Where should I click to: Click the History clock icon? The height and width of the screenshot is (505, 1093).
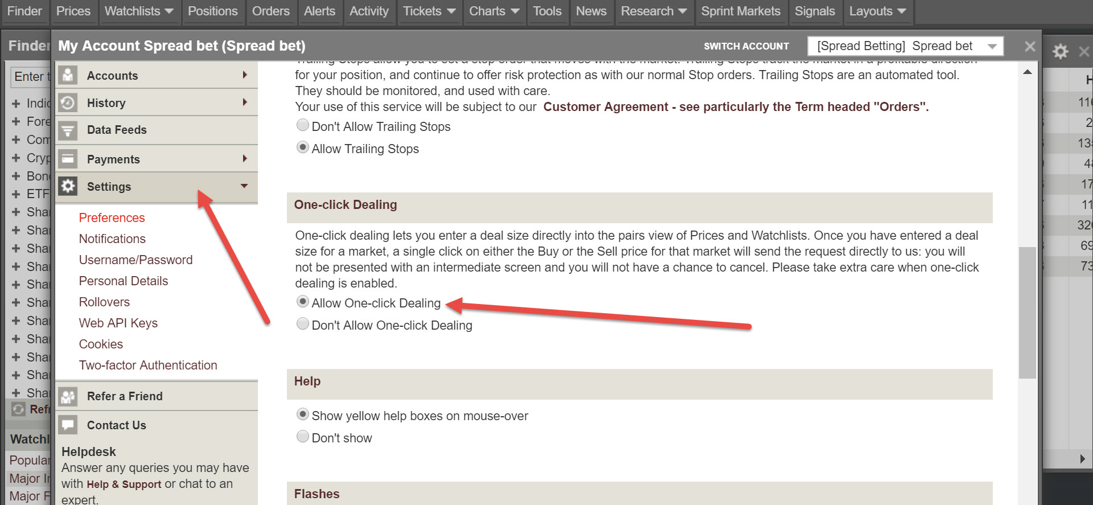68,102
